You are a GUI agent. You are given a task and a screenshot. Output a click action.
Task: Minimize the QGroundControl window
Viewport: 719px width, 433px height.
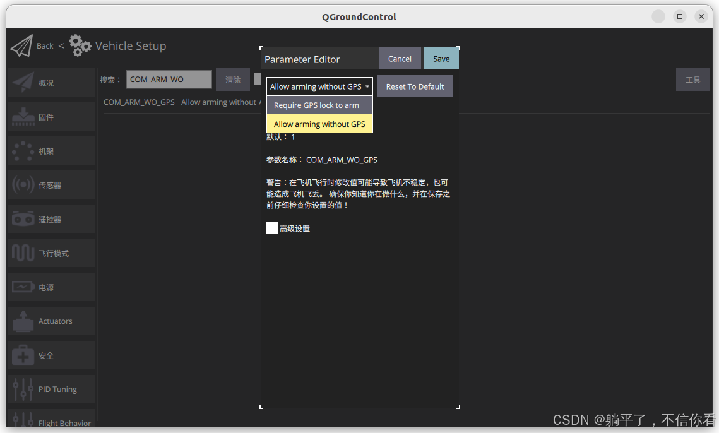click(658, 16)
